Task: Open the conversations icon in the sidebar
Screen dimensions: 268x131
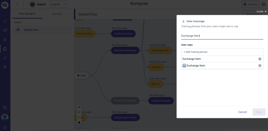Action: (5, 31)
